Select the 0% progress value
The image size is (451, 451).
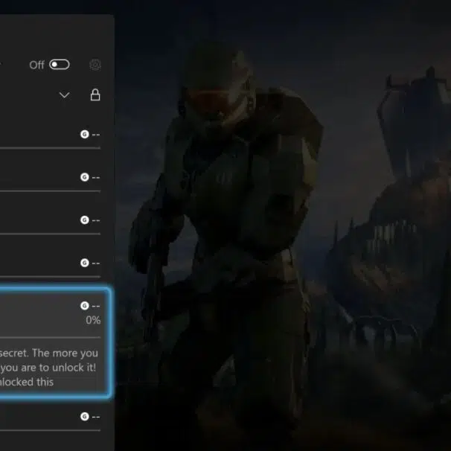pos(93,320)
